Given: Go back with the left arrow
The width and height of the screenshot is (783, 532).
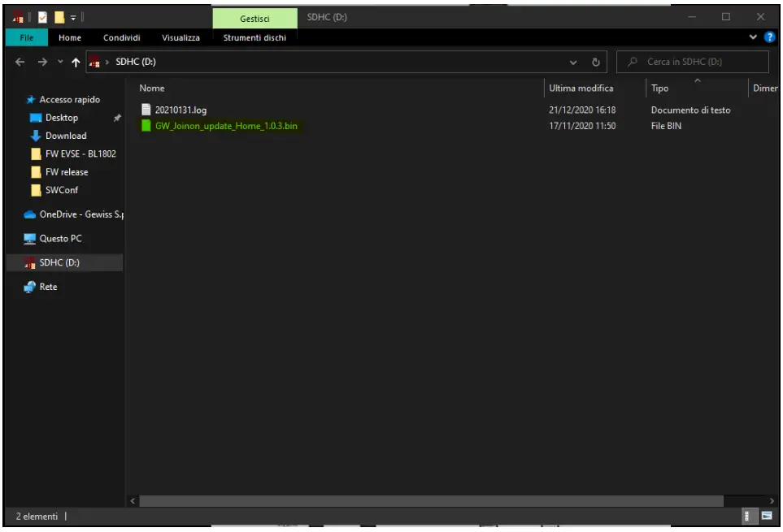Looking at the screenshot, I should (20, 62).
